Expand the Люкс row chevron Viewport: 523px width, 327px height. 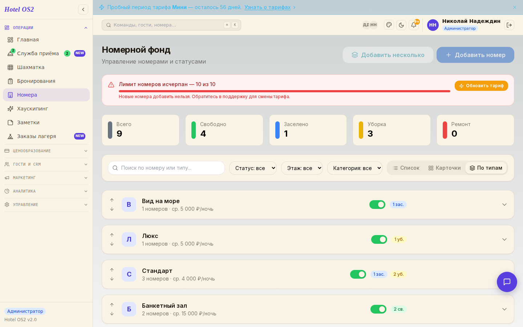click(504, 239)
